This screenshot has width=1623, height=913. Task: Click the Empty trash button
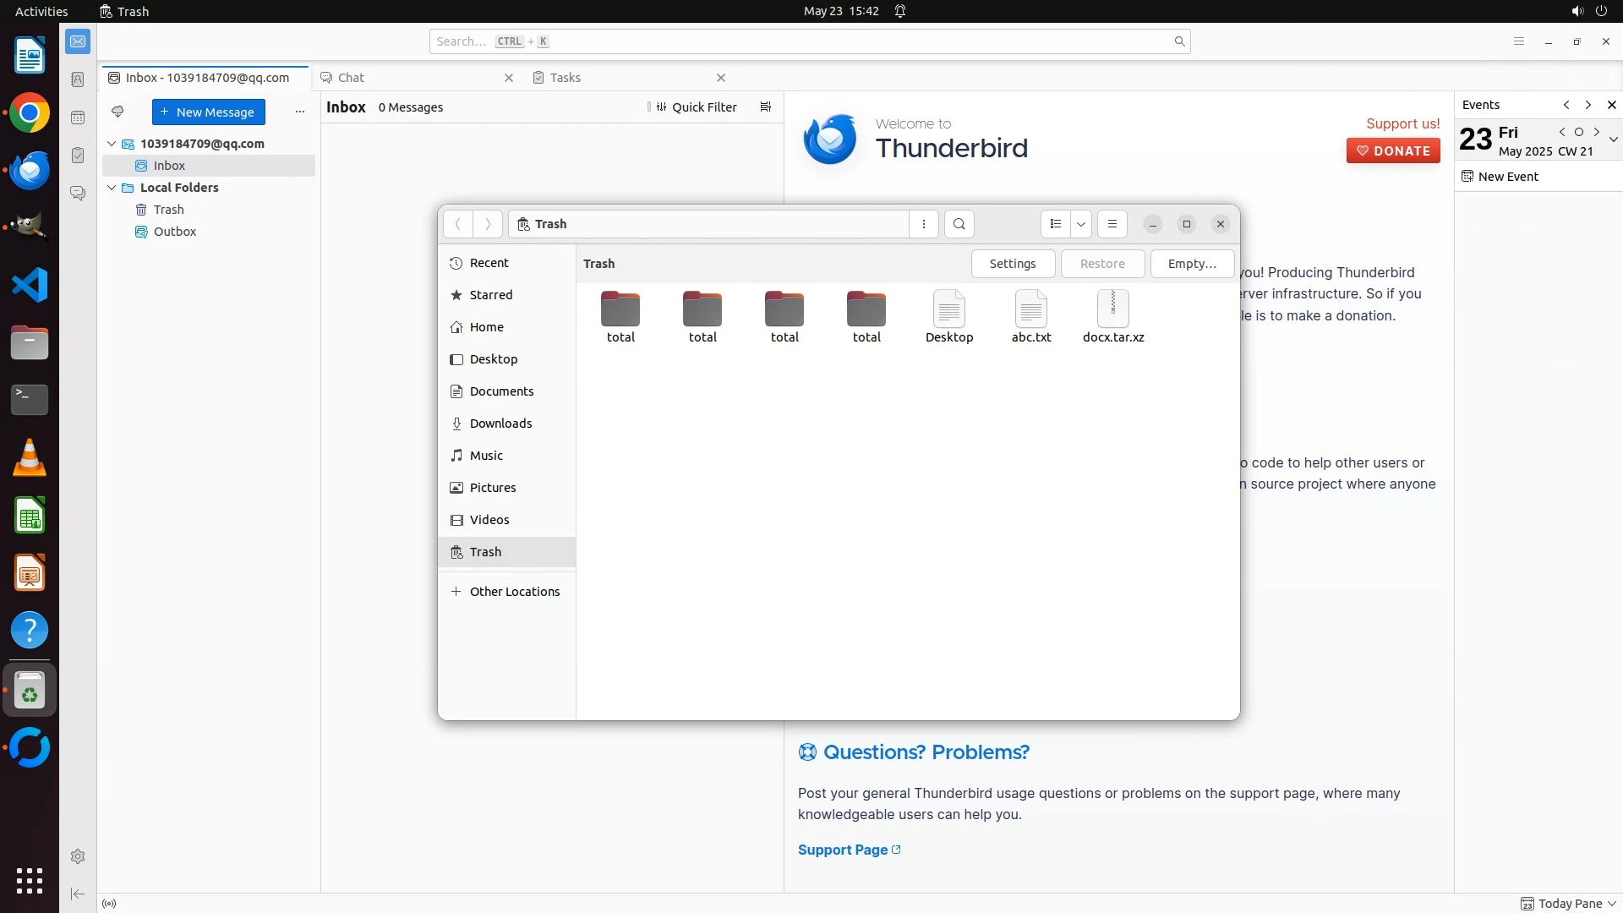point(1191,264)
